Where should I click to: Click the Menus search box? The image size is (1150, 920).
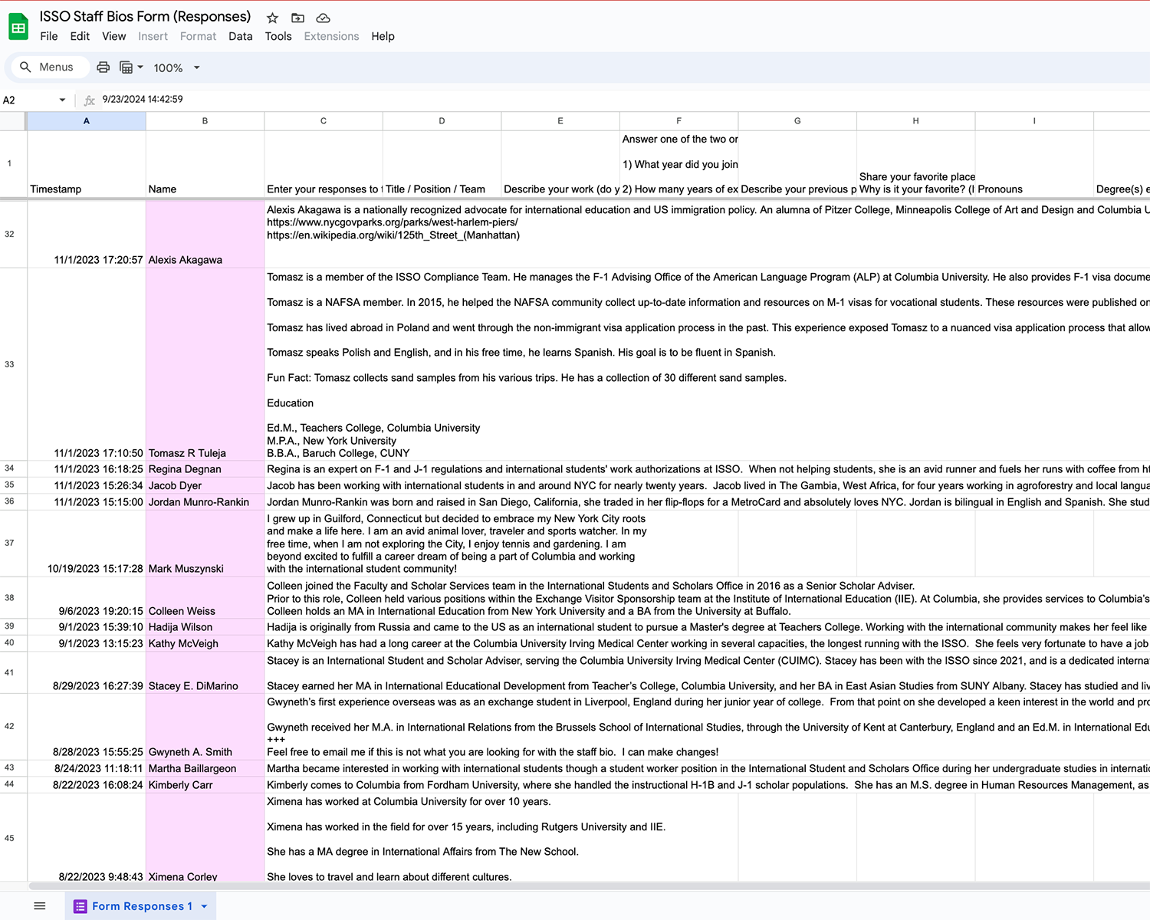tap(50, 67)
